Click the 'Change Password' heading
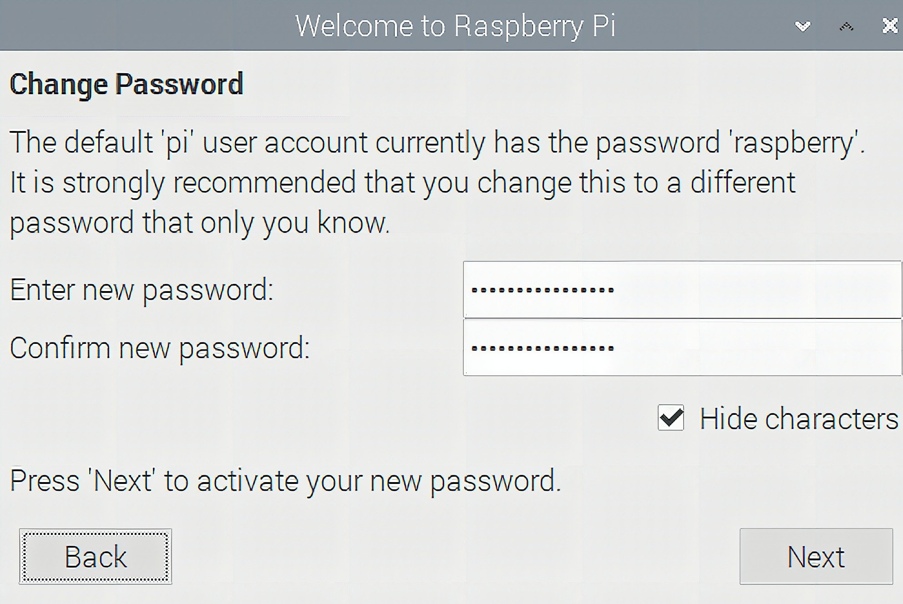Viewport: 903px width, 604px height. coord(127,84)
